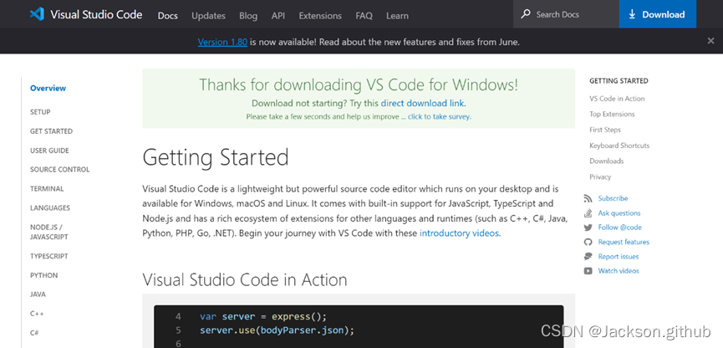The height and width of the screenshot is (348, 723).
Task: Follow the introductory videos link
Action: pos(459,233)
